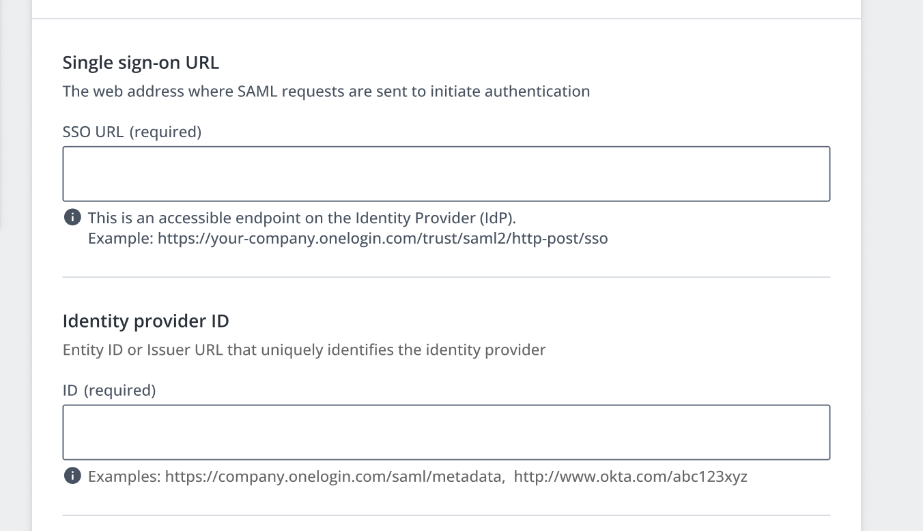Click the "Entity ID or Issuer URL" description

[304, 350]
